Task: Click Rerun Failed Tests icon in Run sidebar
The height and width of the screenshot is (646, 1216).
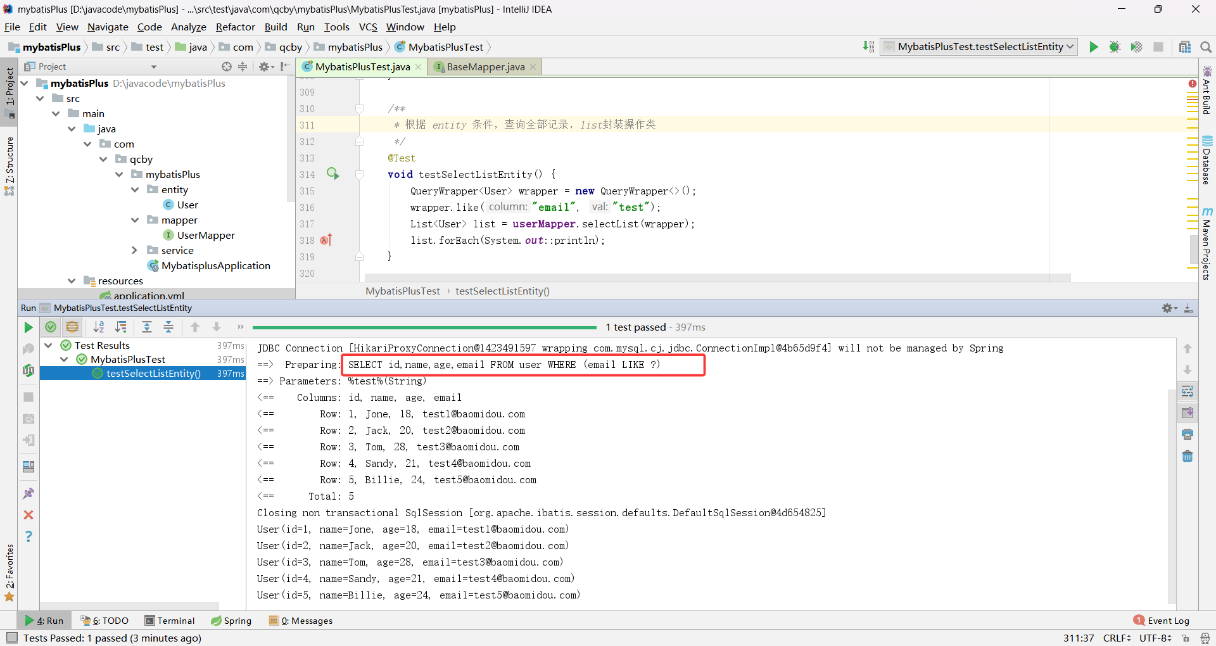Action: (x=28, y=349)
